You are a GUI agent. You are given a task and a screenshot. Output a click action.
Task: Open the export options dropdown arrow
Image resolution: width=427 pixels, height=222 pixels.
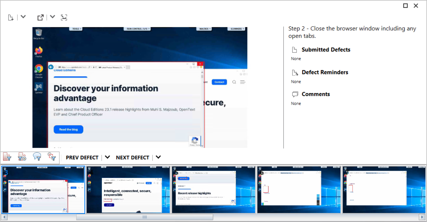coord(52,17)
